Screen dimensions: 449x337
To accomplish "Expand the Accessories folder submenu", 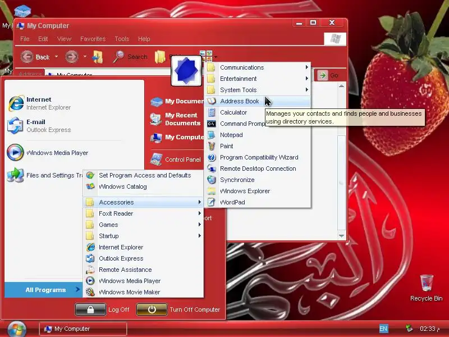I will pyautogui.click(x=143, y=202).
